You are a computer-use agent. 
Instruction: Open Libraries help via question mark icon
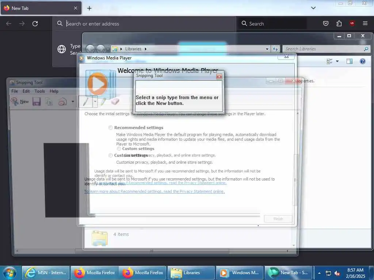click(x=363, y=61)
